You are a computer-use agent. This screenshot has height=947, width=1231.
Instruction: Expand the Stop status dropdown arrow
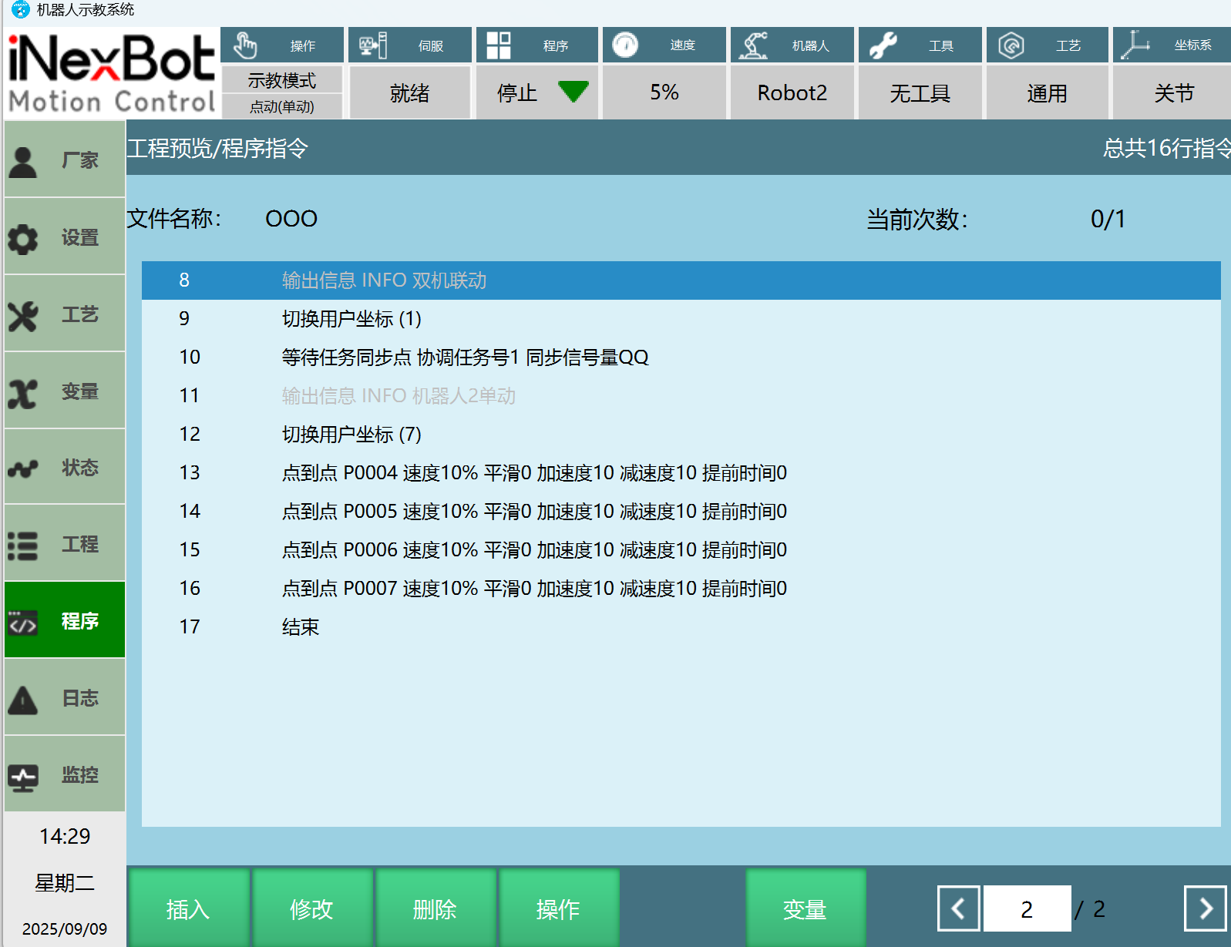pyautogui.click(x=573, y=92)
